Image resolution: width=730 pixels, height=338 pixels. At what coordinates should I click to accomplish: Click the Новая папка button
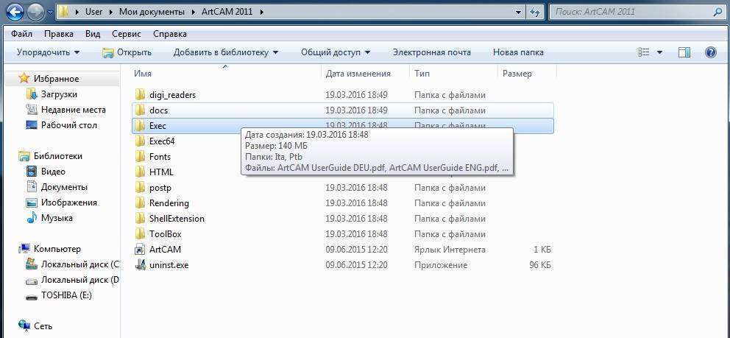(x=518, y=52)
